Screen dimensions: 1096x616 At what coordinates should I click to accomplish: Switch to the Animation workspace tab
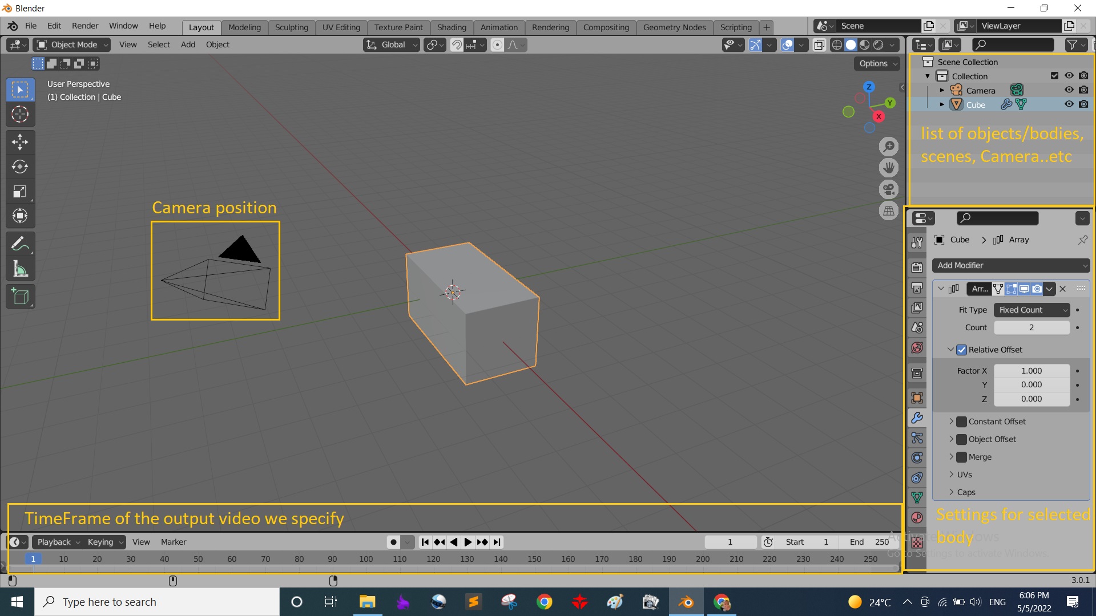tap(499, 27)
